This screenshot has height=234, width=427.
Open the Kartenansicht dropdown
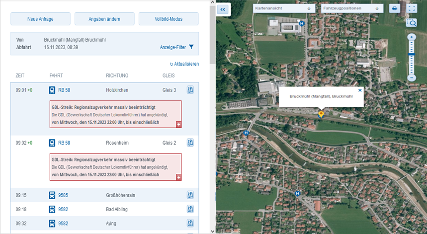[x=283, y=8]
